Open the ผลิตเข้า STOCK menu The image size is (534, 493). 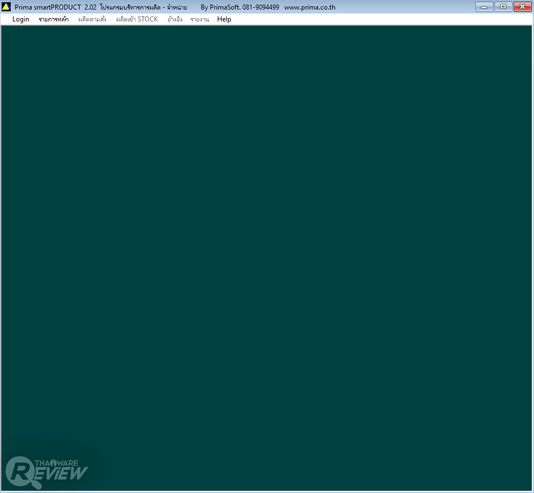point(137,19)
